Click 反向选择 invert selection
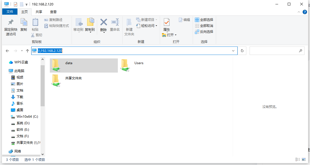Viewport: 310px width, 165px height. click(204, 32)
